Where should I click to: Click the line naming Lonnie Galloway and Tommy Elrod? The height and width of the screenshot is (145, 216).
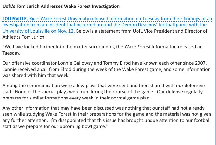104,63
